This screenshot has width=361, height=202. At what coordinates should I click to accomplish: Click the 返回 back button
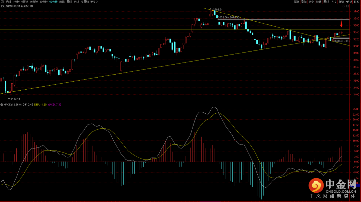click(357, 2)
